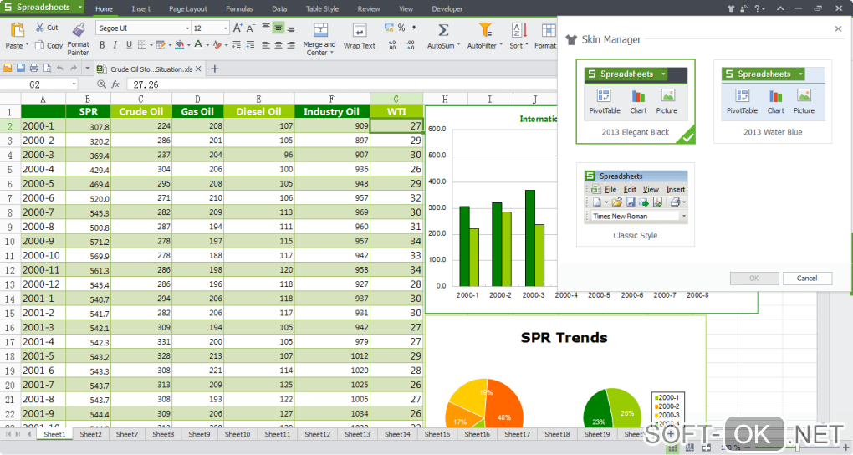The width and height of the screenshot is (853, 455).
Task: Save the document with floppy icon
Action: pyautogui.click(x=21, y=68)
